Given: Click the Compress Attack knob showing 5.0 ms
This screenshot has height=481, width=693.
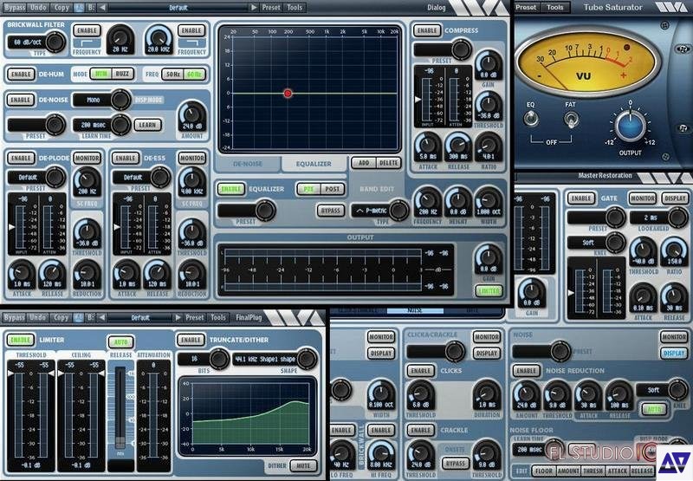Looking at the screenshot, I should pyautogui.click(x=427, y=146).
